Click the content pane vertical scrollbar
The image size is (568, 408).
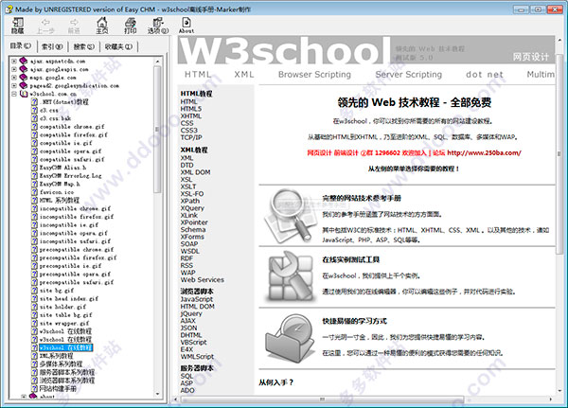(x=559, y=154)
